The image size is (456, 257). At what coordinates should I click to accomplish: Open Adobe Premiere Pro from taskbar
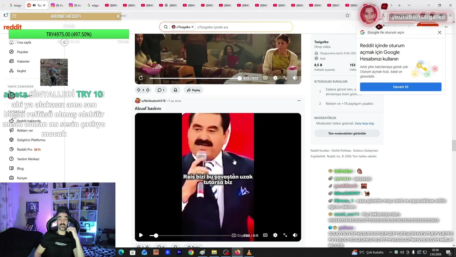(x=179, y=252)
